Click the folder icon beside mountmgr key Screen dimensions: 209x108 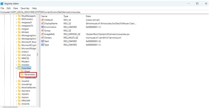coord(19,84)
